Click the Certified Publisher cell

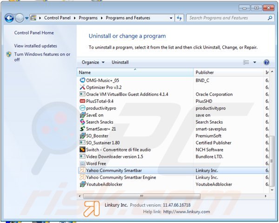click(213, 143)
